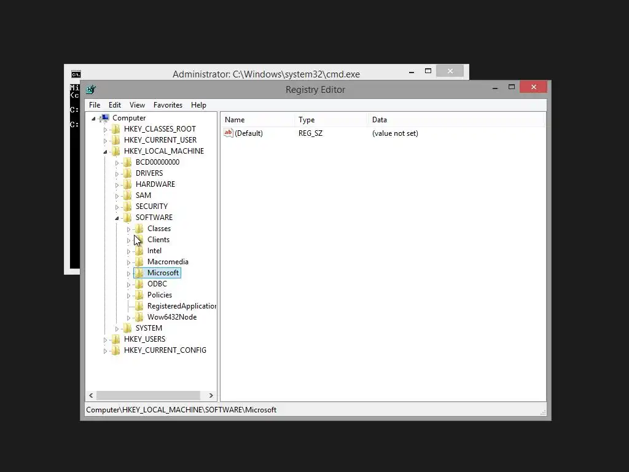Image resolution: width=629 pixels, height=472 pixels.
Task: Click the Policies folder icon
Action: pyautogui.click(x=139, y=295)
